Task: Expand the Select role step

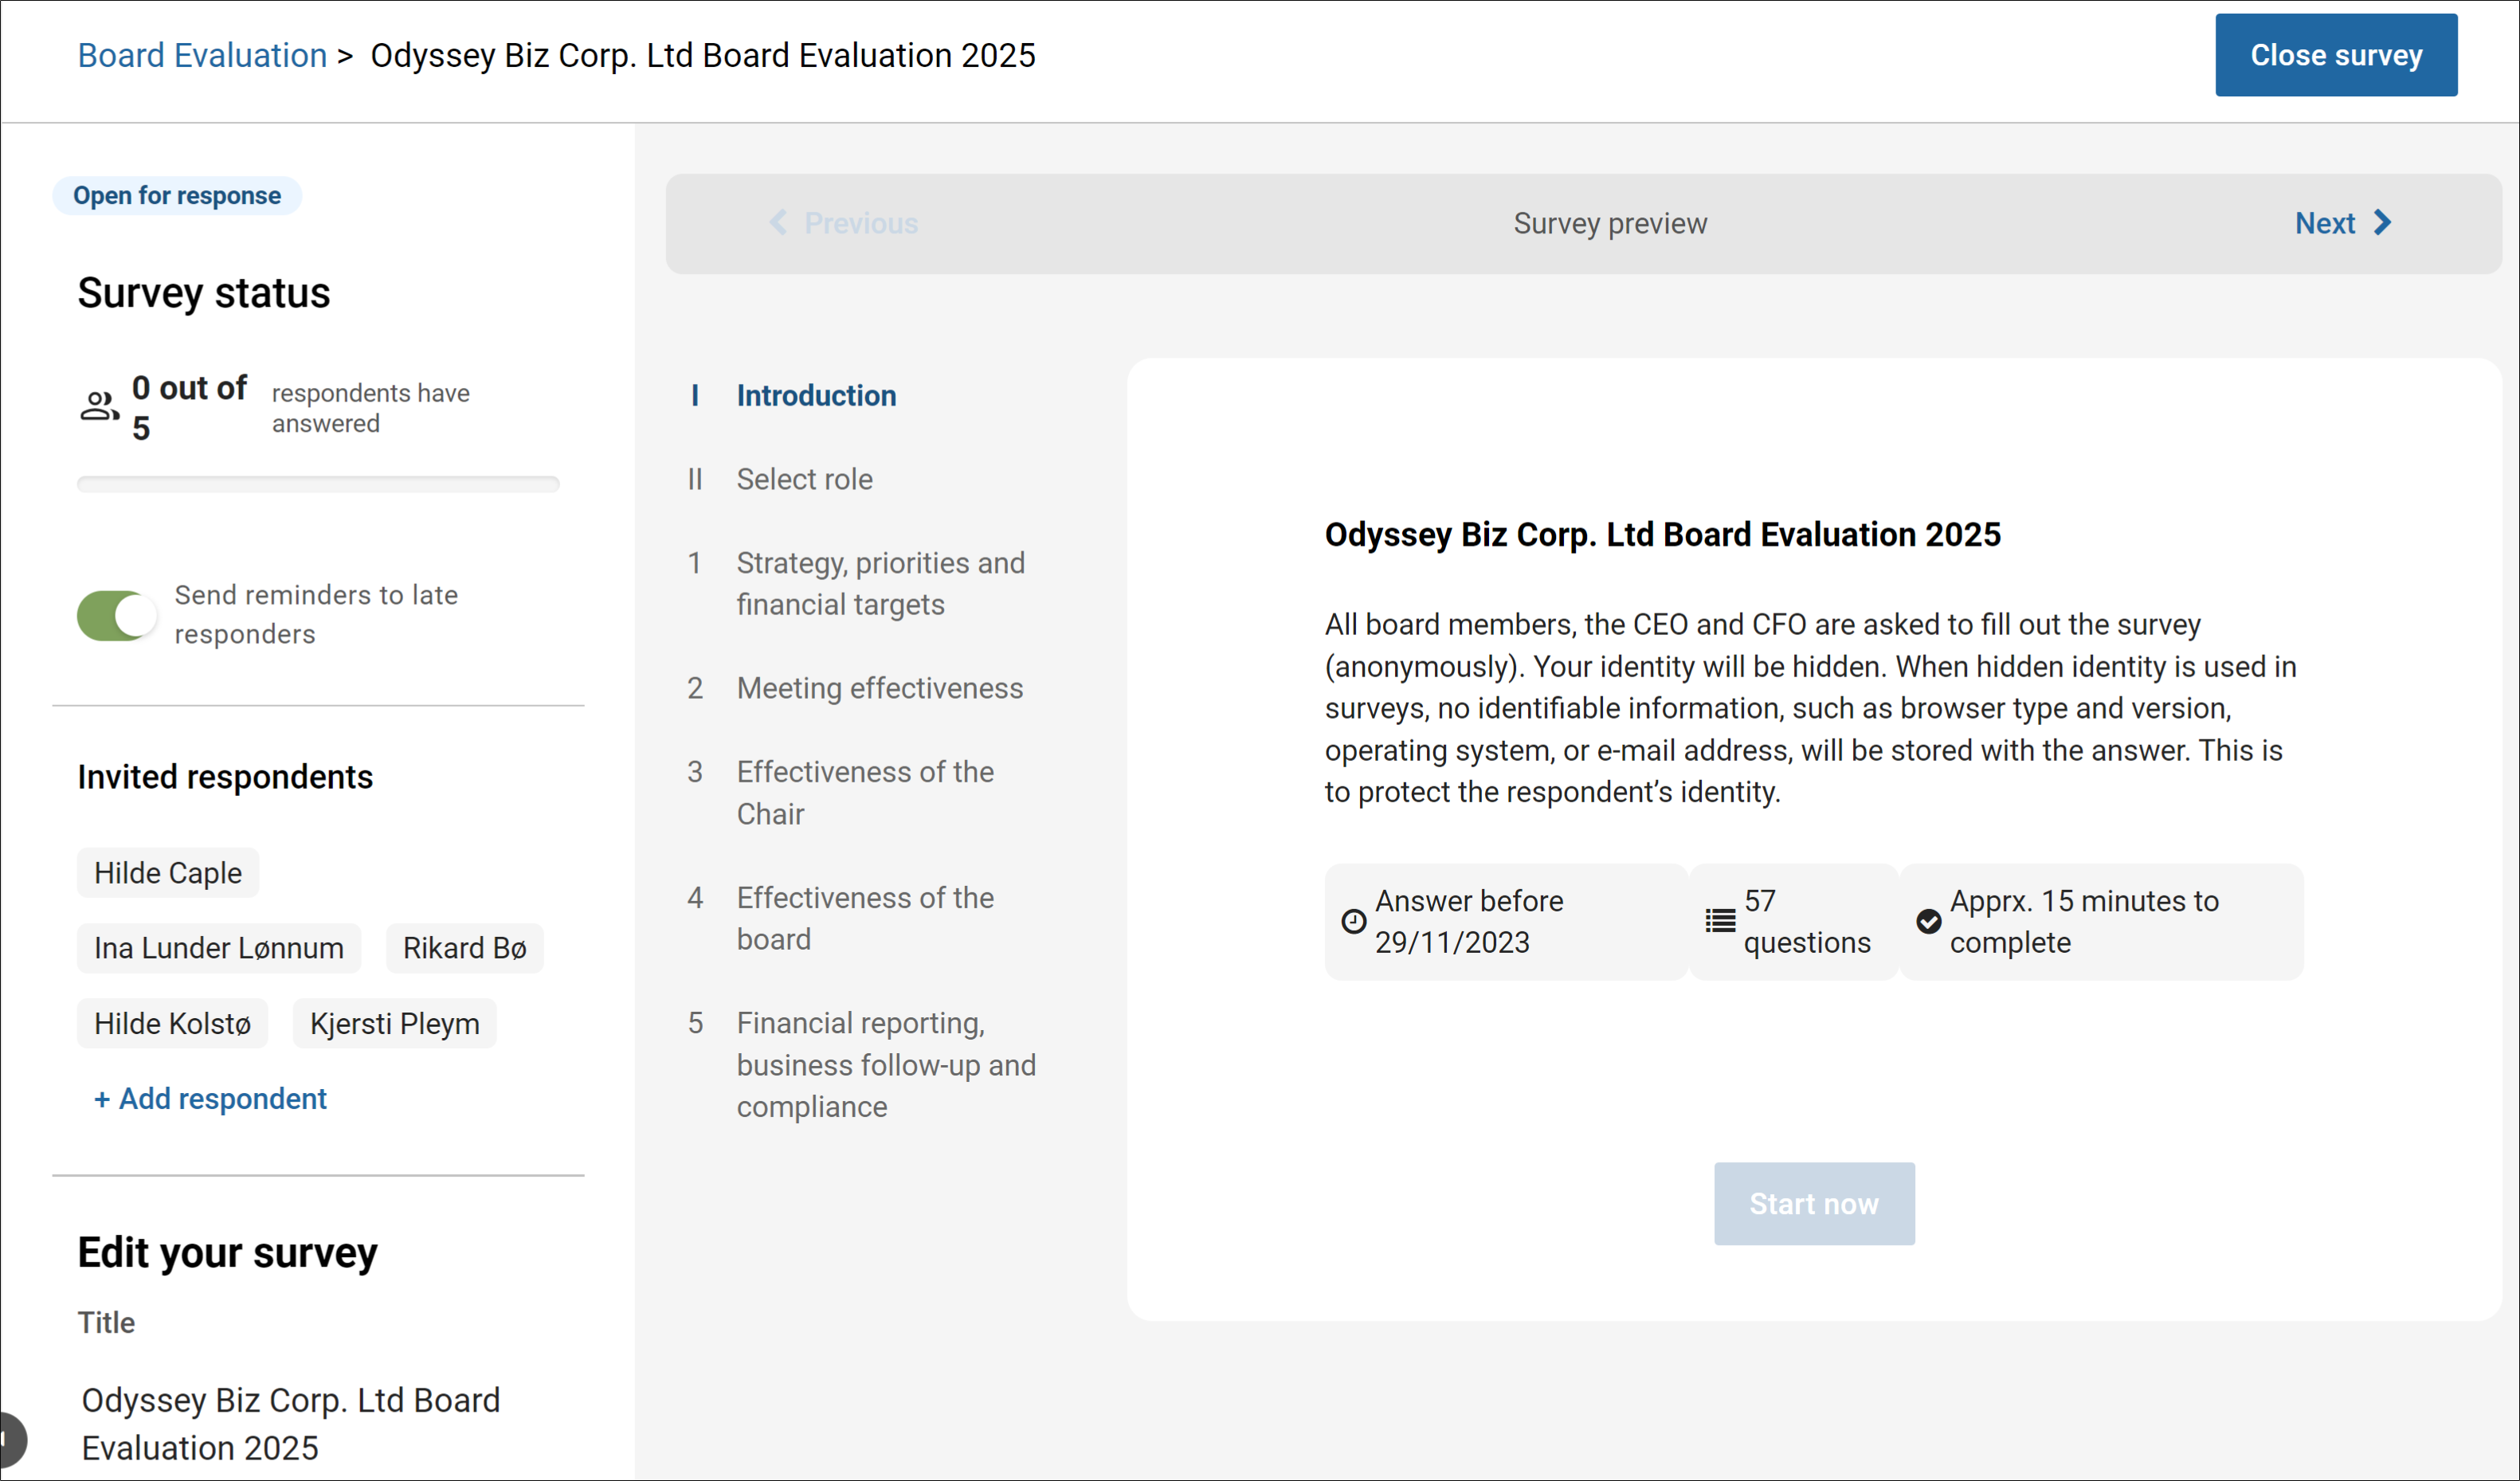Action: point(804,479)
